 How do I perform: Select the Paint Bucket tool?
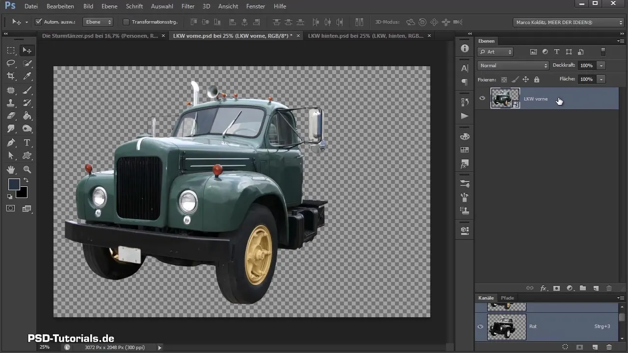[x=27, y=116]
